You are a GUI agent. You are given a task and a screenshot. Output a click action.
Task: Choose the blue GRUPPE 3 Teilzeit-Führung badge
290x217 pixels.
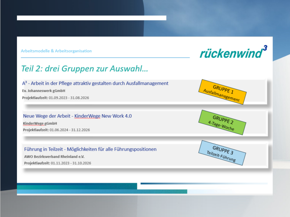(222, 153)
